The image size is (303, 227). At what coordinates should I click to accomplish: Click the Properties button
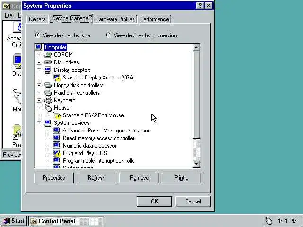(54, 178)
